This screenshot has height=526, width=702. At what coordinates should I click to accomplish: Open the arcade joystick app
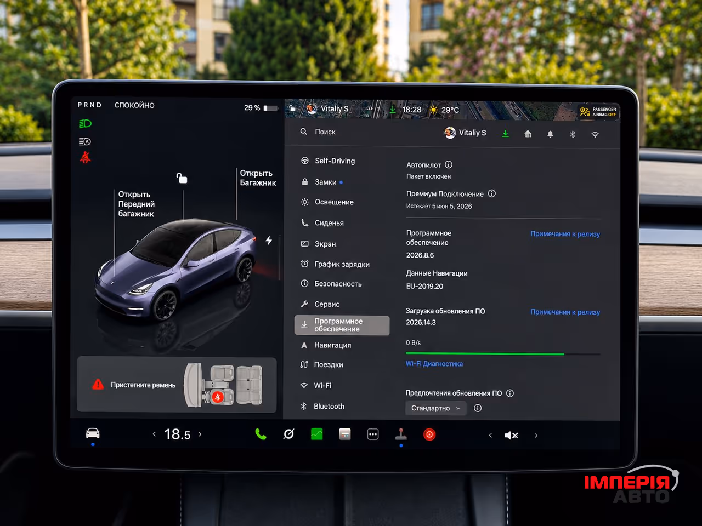click(401, 434)
